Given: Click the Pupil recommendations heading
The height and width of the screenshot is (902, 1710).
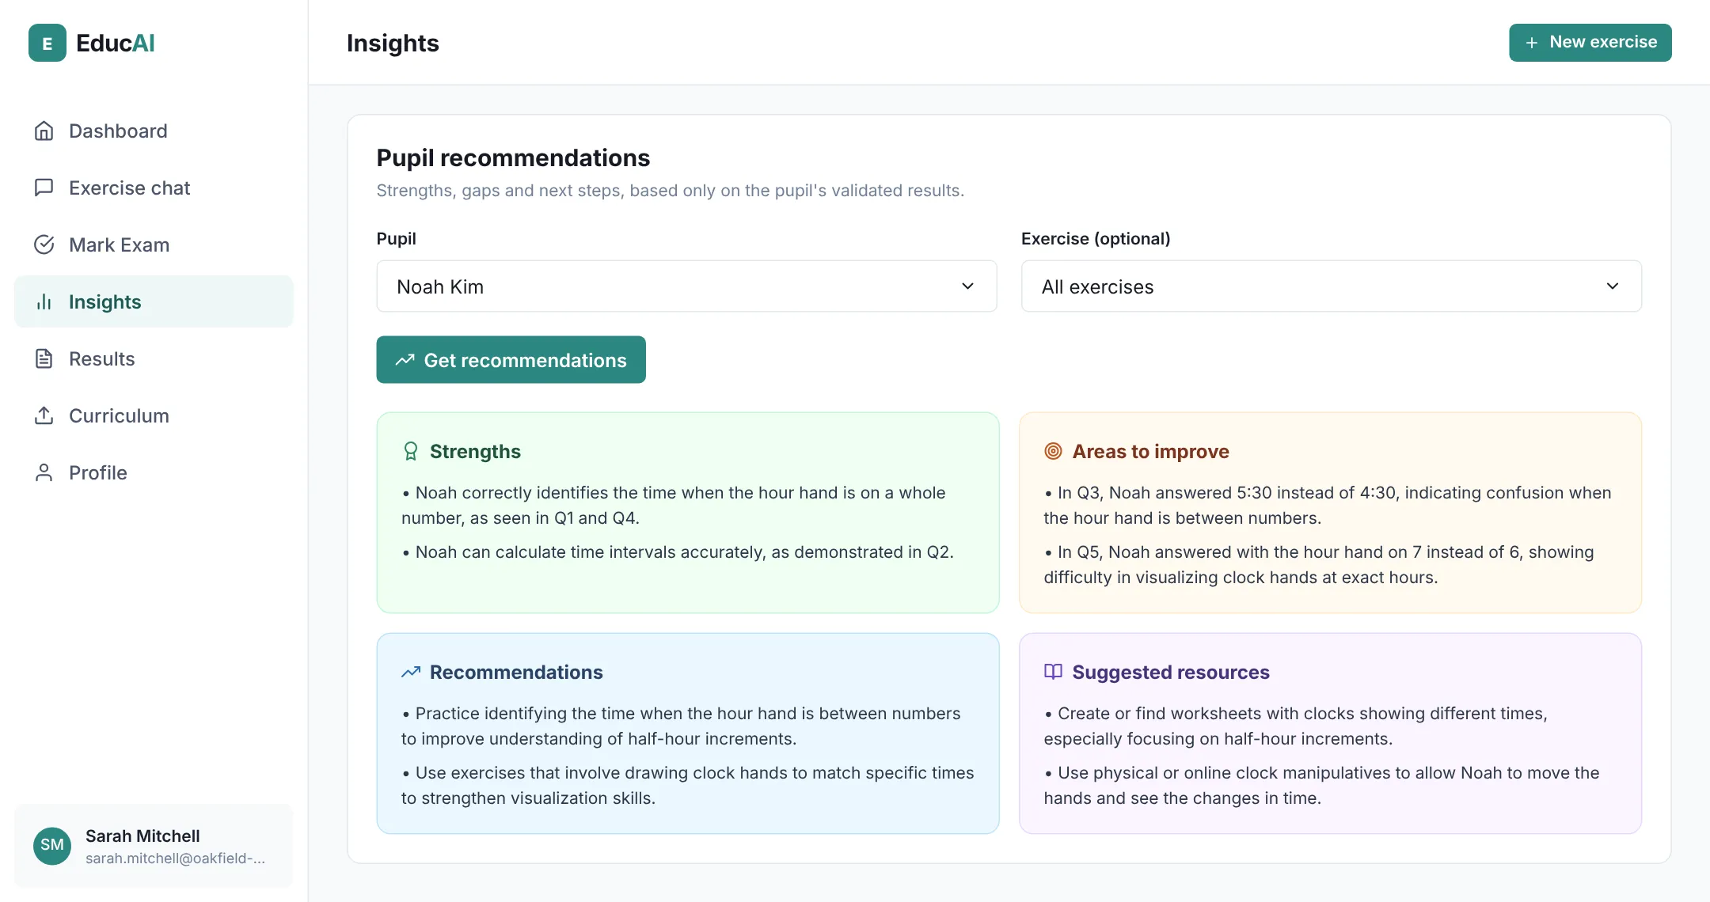Looking at the screenshot, I should (x=513, y=157).
